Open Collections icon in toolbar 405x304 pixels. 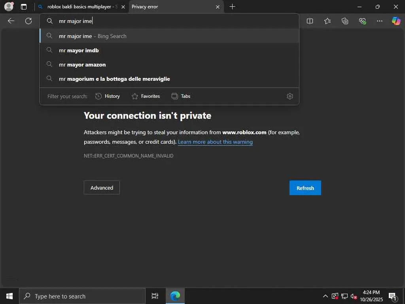(x=345, y=21)
